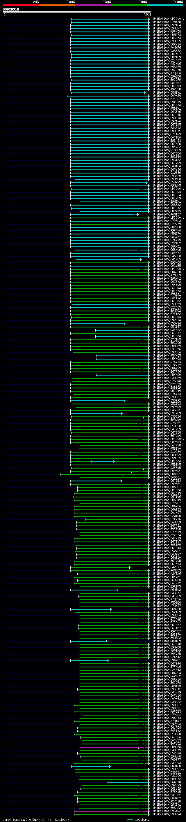
Task: Select hit UniRef100_Q0DWF2
Action: (x=167, y=798)
